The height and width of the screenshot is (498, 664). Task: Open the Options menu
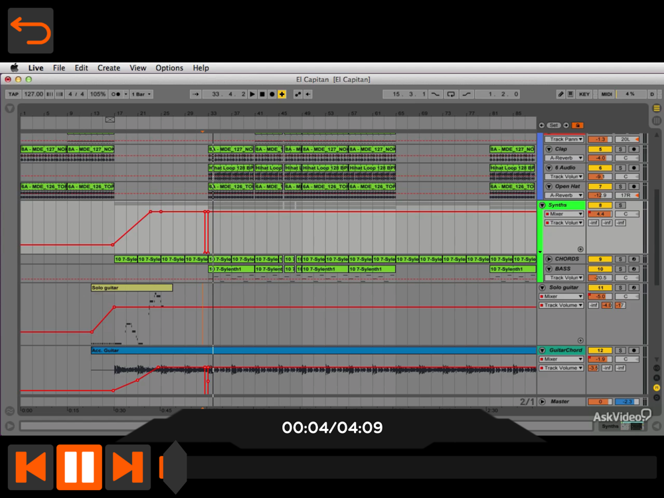point(169,68)
